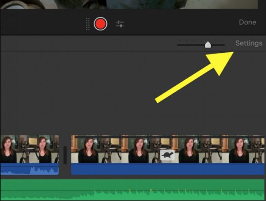266x201 pixels.
Task: Click the Done button
Action: pyautogui.click(x=247, y=22)
